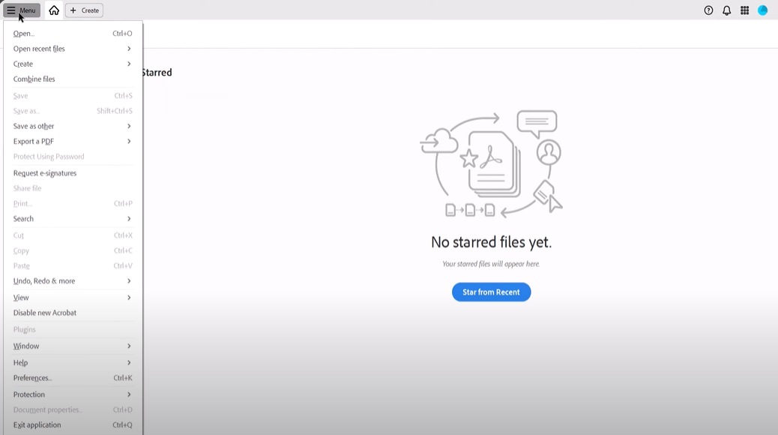Expand the View submenu
The image size is (778, 435).
click(x=73, y=298)
